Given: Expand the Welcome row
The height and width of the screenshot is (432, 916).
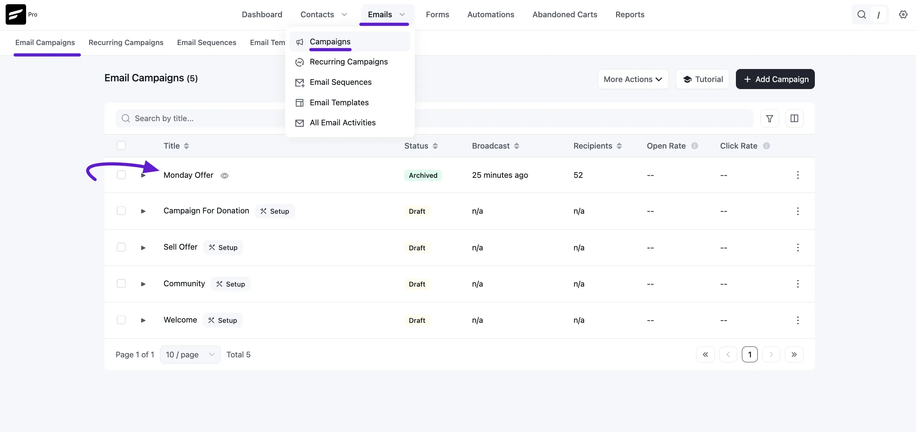Looking at the screenshot, I should pyautogui.click(x=143, y=320).
